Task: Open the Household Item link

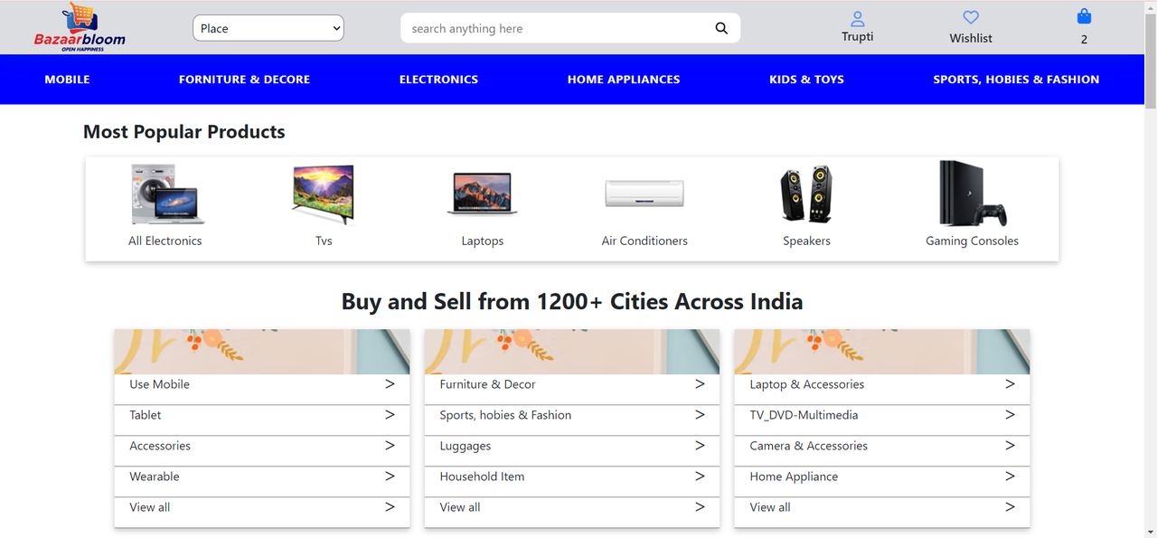Action: [482, 477]
